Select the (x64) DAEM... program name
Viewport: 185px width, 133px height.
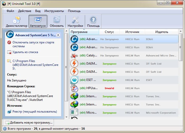[88, 72]
